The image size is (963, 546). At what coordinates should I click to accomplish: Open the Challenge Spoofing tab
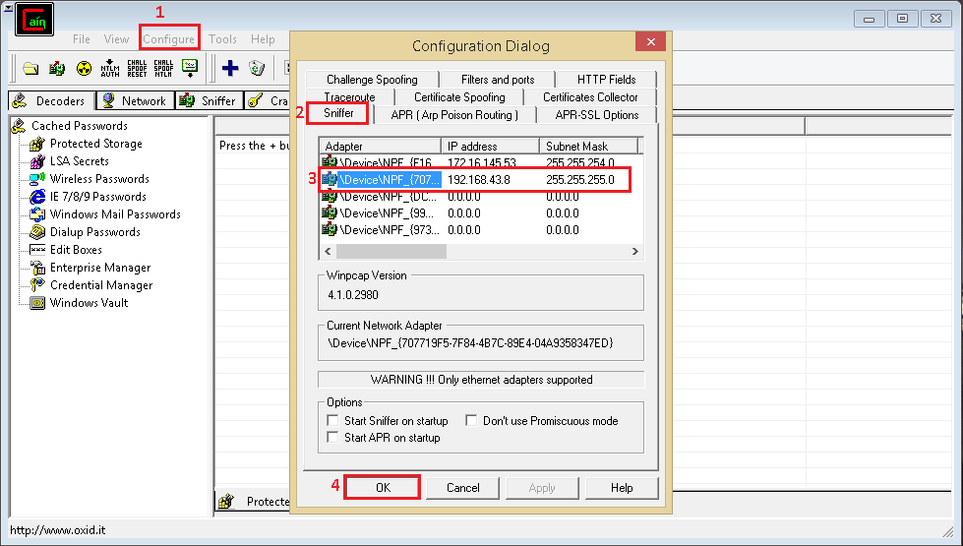click(x=372, y=80)
